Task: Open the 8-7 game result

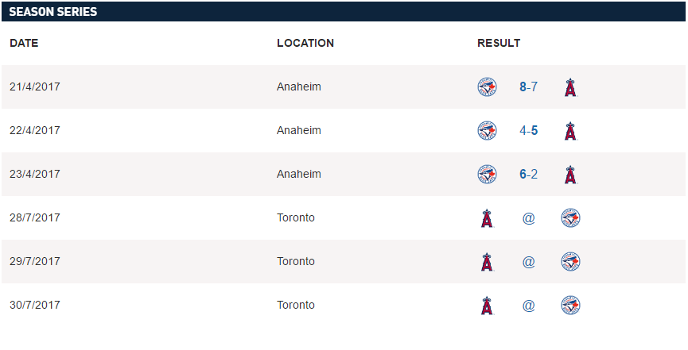Action: 528,87
